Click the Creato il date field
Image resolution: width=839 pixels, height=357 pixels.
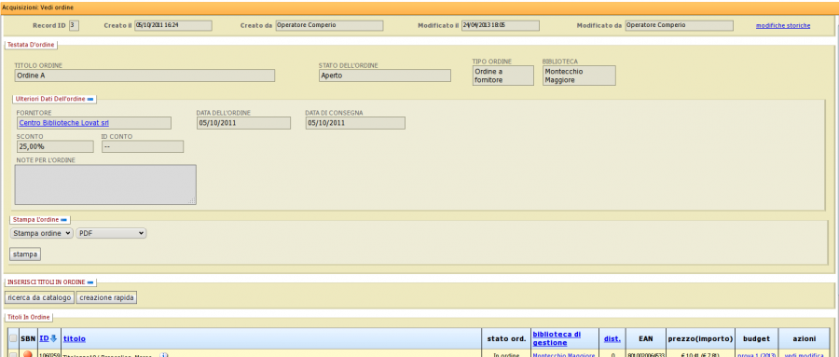[x=172, y=26]
